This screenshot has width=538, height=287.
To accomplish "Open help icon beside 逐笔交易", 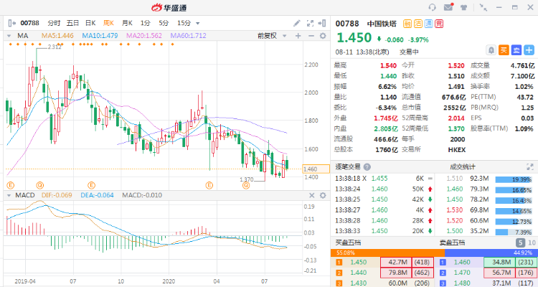I will pyautogui.click(x=367, y=167).
